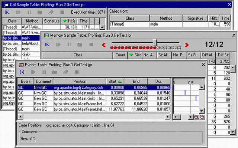
Task: Sort Call Sample Table by Method column
Action: [32, 21]
